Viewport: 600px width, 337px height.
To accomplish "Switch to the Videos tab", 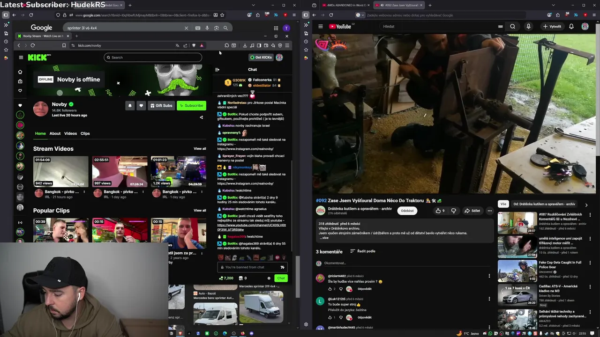I will pyautogui.click(x=70, y=133).
